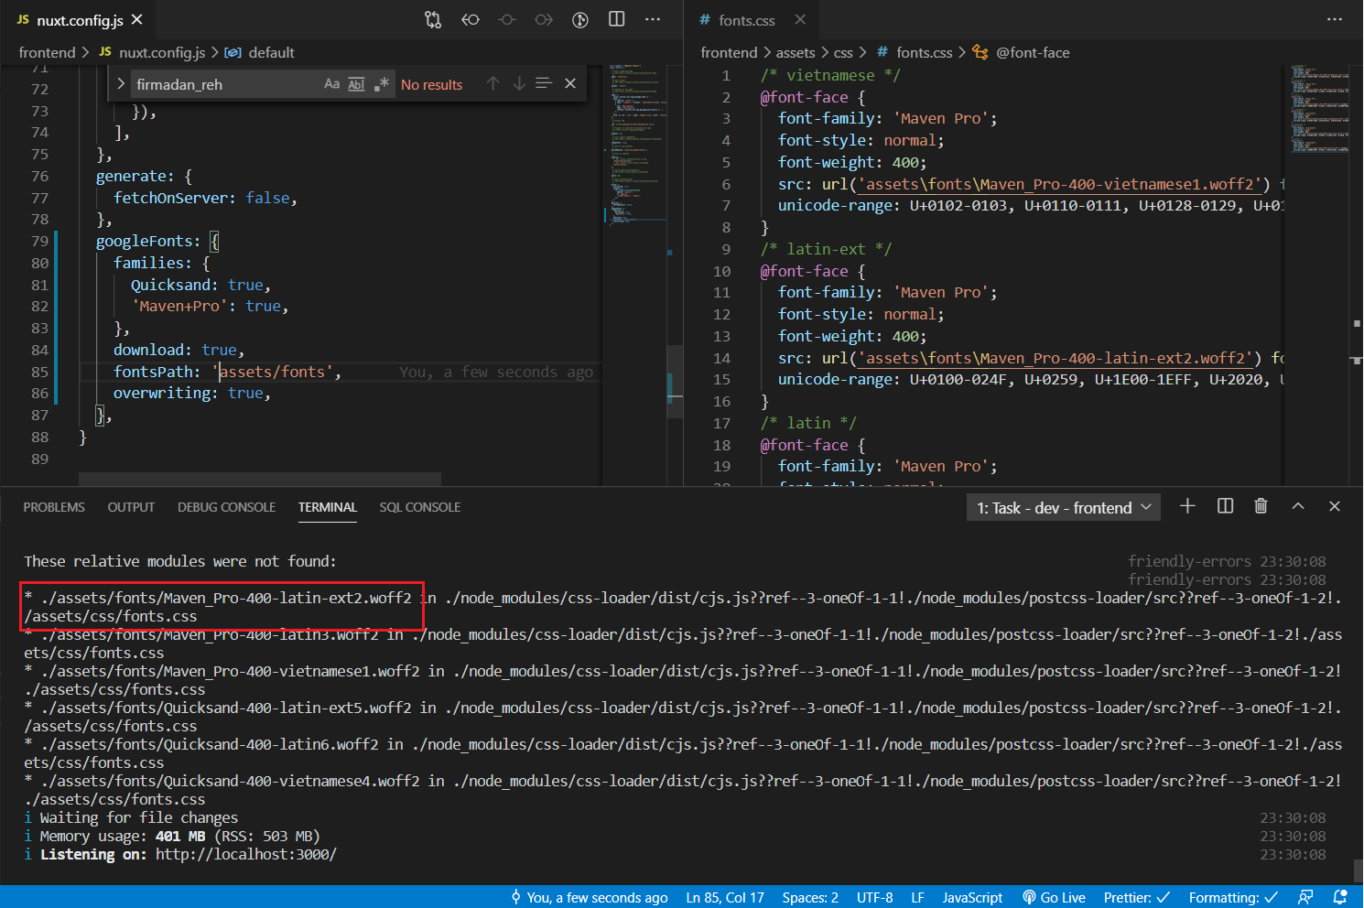1364x908 pixels.
Task: Expand the replace field in find widget
Action: coord(121,83)
